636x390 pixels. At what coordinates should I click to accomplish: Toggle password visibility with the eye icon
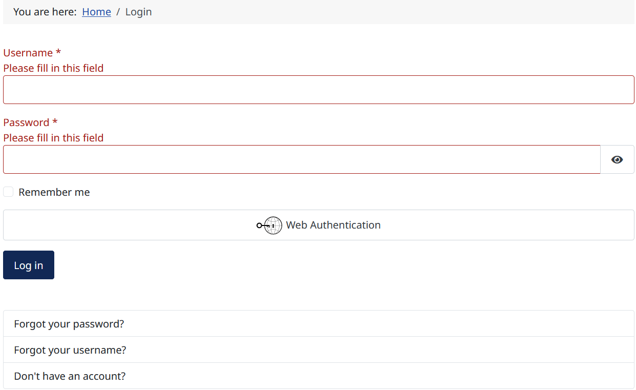click(617, 159)
